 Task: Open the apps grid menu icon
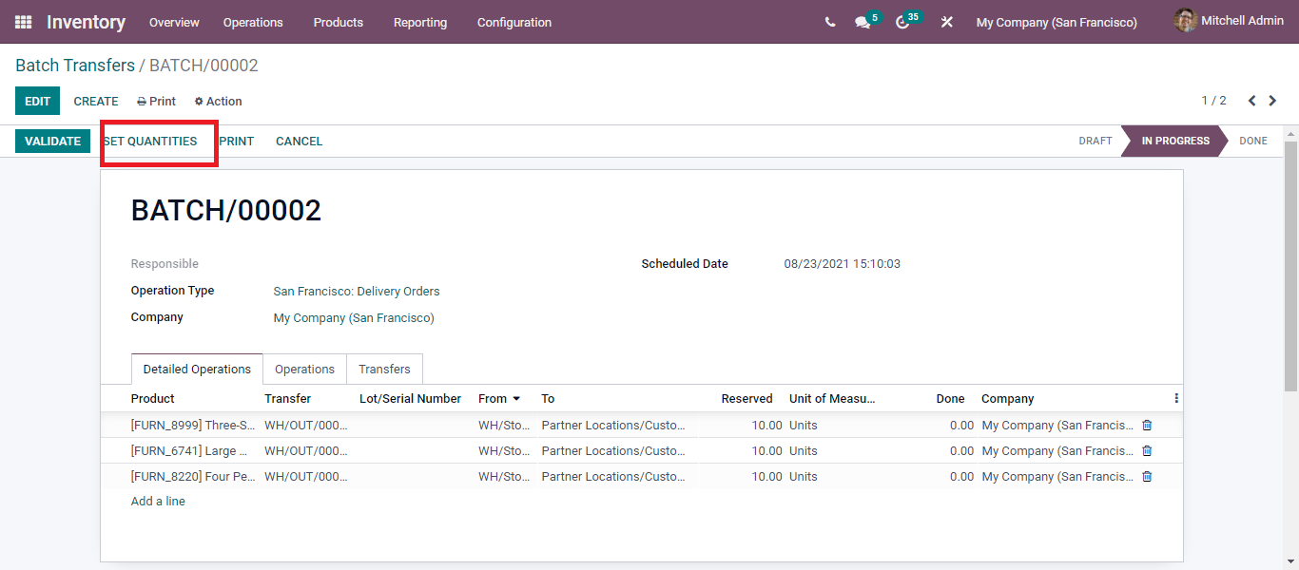23,22
